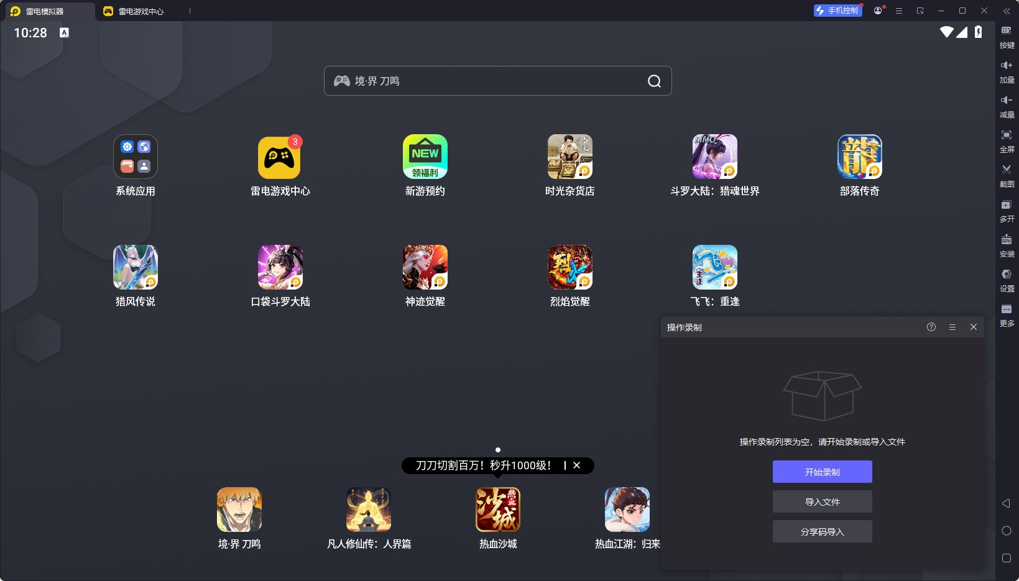Image resolution: width=1019 pixels, height=581 pixels.
Task: Tap the Android recents square button
Action: coord(1007,558)
